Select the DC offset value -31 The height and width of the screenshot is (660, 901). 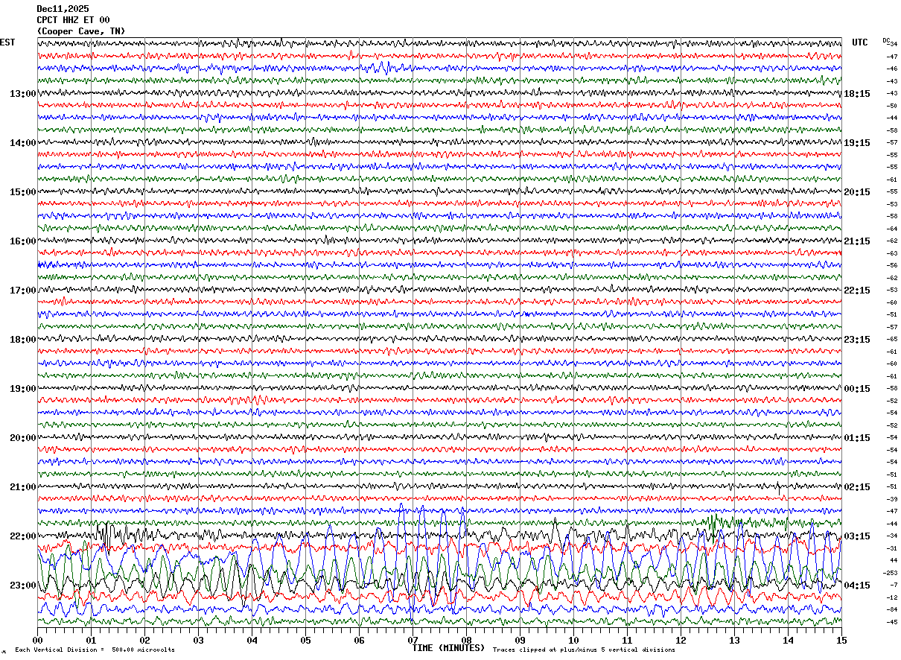[x=891, y=548]
